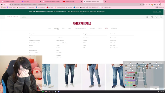The image size is (165, 93).
Task: Switch to the Top Kek YouTube tab
Action: click(72, 2)
